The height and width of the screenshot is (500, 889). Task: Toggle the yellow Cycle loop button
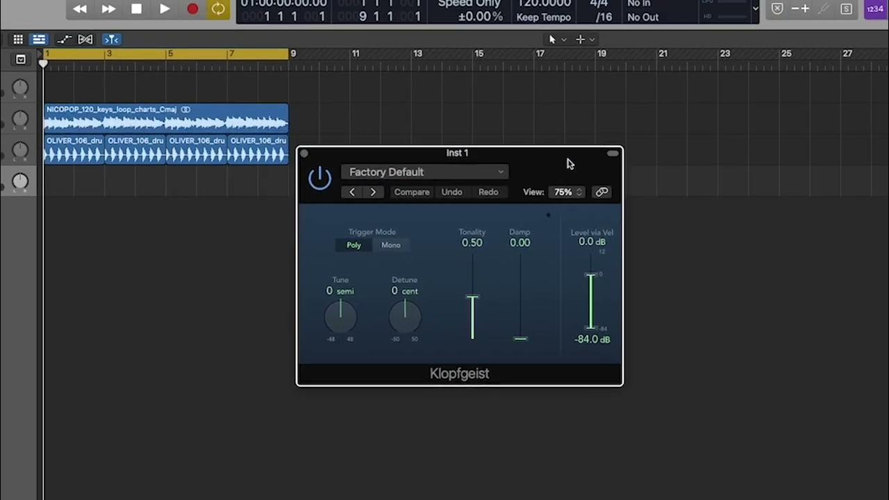tap(218, 9)
